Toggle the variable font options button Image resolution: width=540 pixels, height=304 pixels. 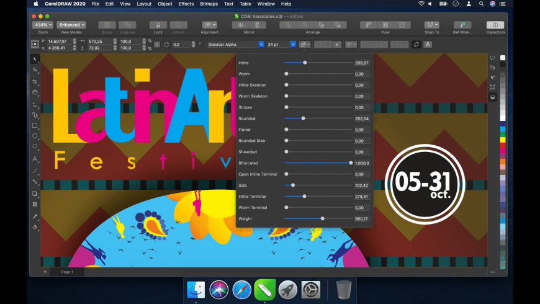[305, 45]
